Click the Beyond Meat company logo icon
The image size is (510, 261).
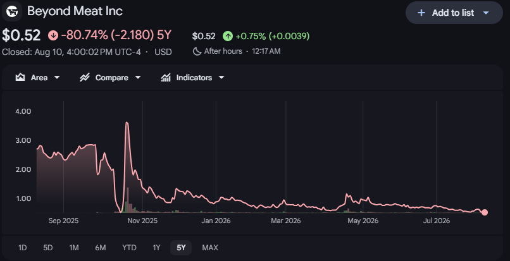(12, 11)
